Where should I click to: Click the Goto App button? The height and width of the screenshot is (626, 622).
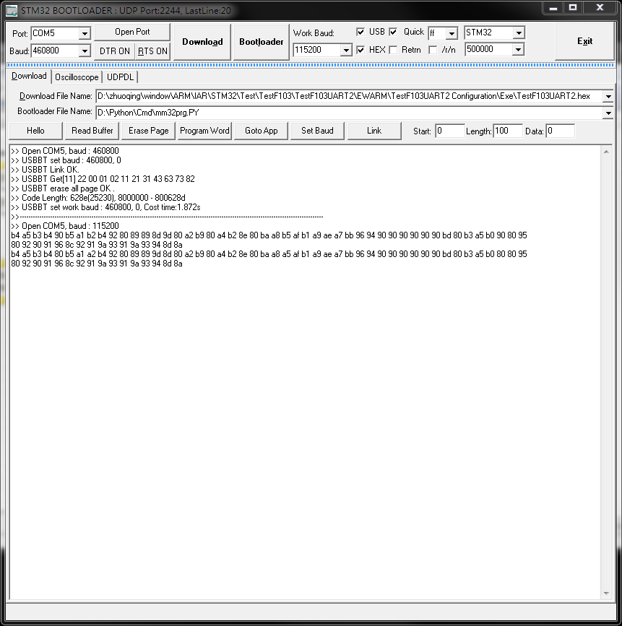[x=262, y=131]
